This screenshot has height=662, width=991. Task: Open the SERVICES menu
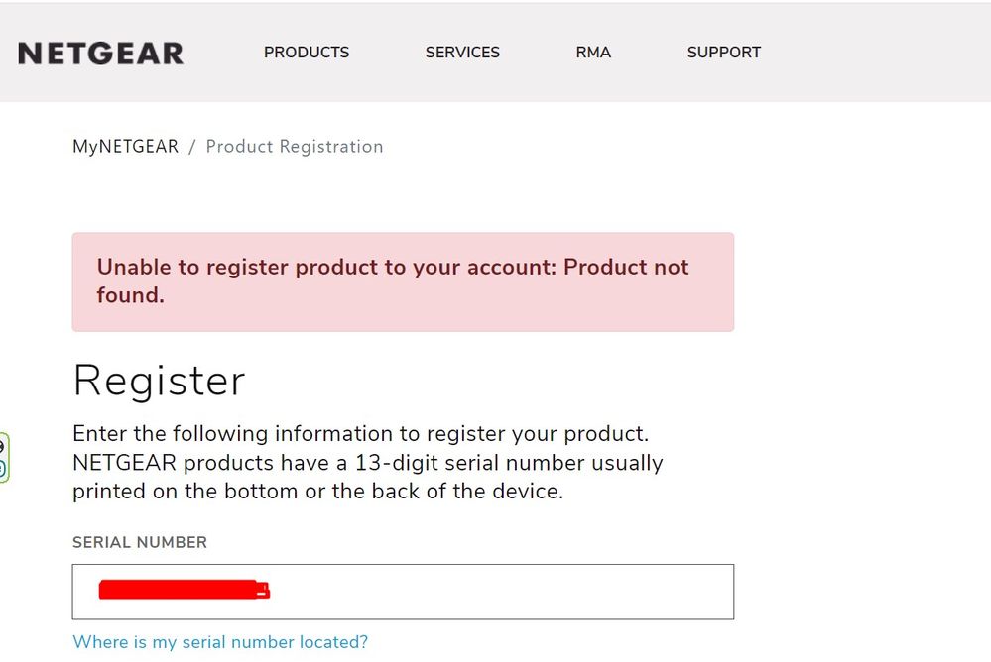tap(462, 53)
